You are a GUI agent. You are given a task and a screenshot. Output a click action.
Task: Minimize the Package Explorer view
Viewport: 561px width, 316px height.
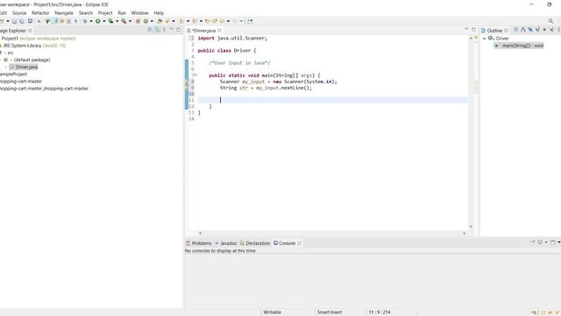coord(171,30)
